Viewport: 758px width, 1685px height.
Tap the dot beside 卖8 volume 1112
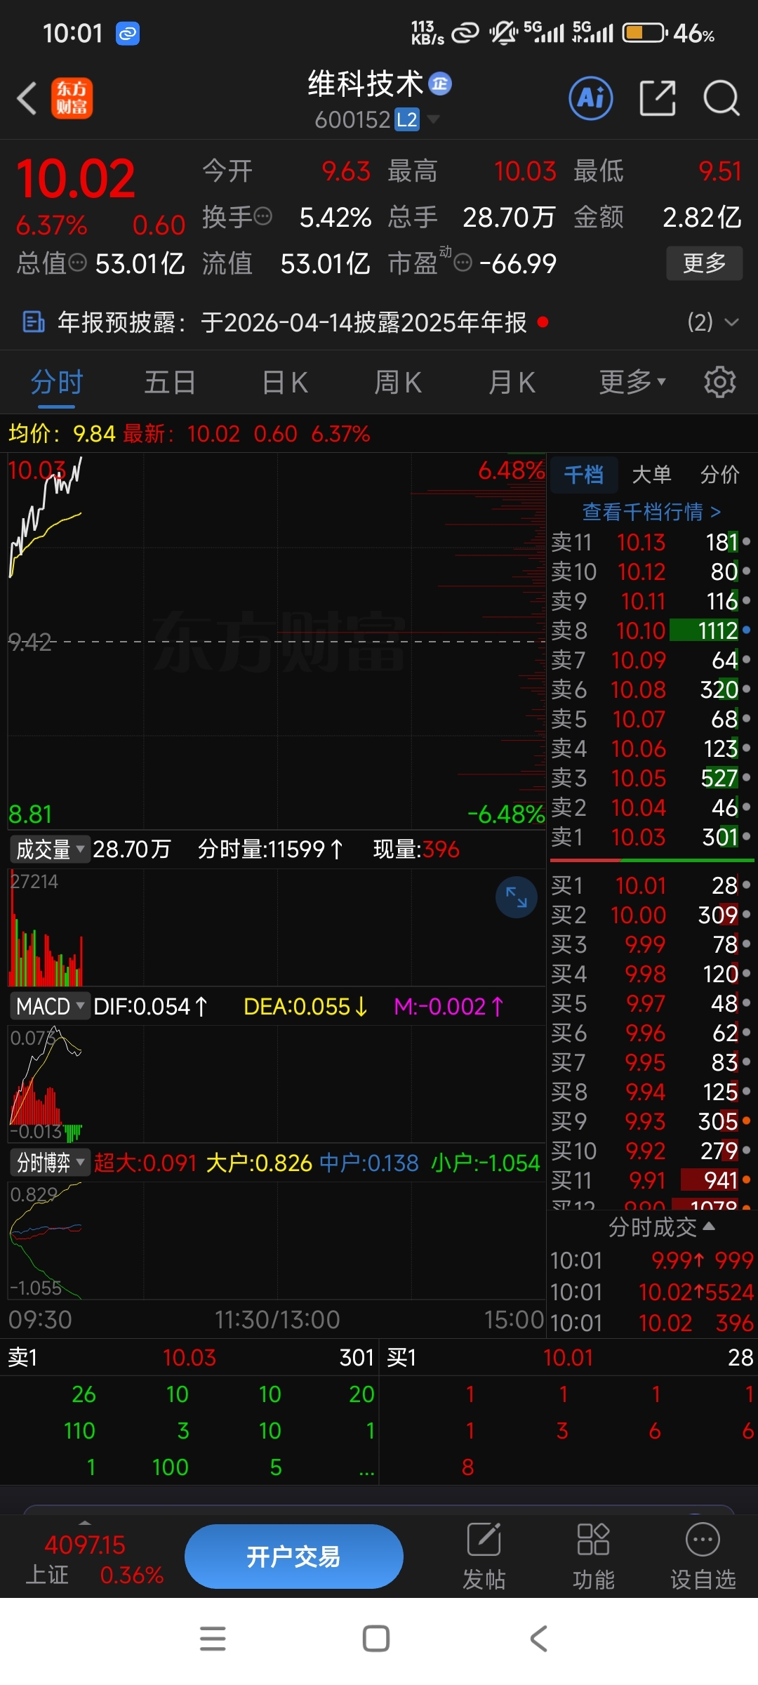[746, 630]
